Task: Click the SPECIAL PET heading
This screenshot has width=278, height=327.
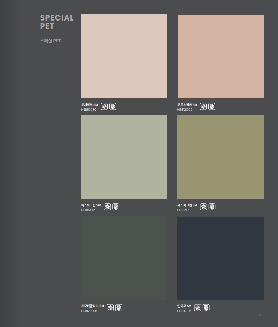Action: pyautogui.click(x=57, y=22)
